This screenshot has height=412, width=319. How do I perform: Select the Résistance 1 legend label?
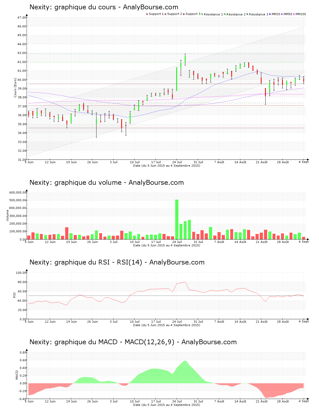coord(213,14)
